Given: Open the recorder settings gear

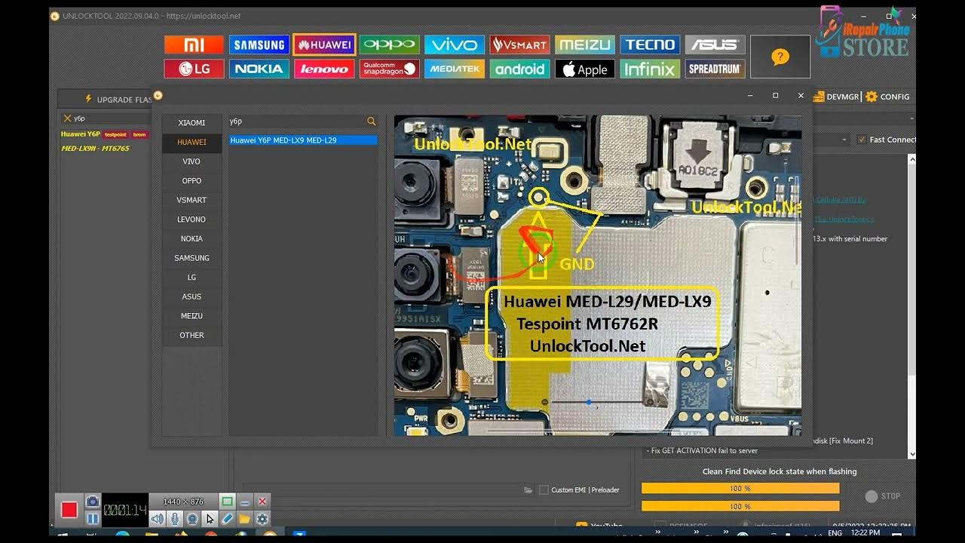Looking at the screenshot, I should point(262,519).
